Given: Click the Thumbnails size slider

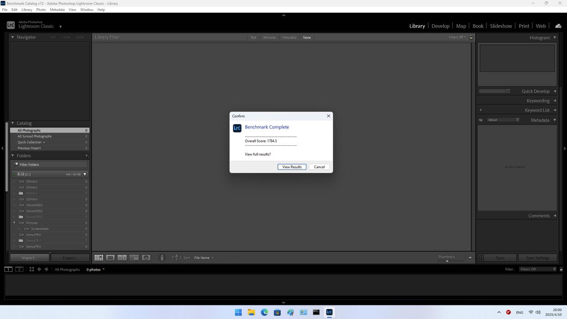Looking at the screenshot, I should [447, 261].
